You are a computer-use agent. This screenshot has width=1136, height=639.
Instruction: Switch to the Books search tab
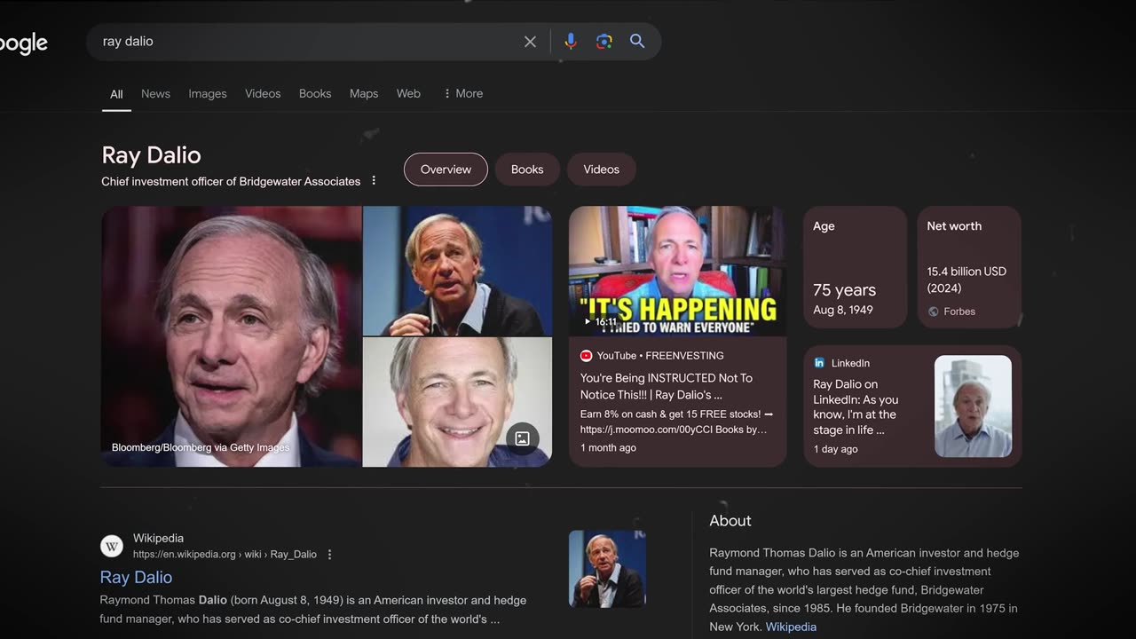coord(315,93)
